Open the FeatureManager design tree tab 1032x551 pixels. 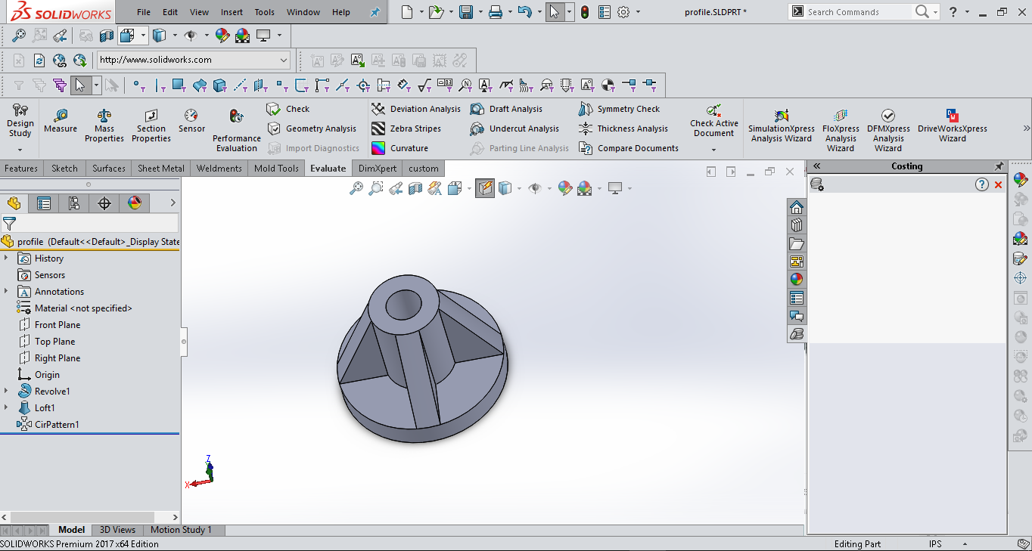click(14, 203)
